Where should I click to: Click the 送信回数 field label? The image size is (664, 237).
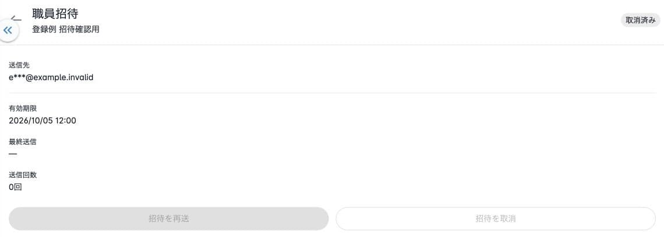23,175
